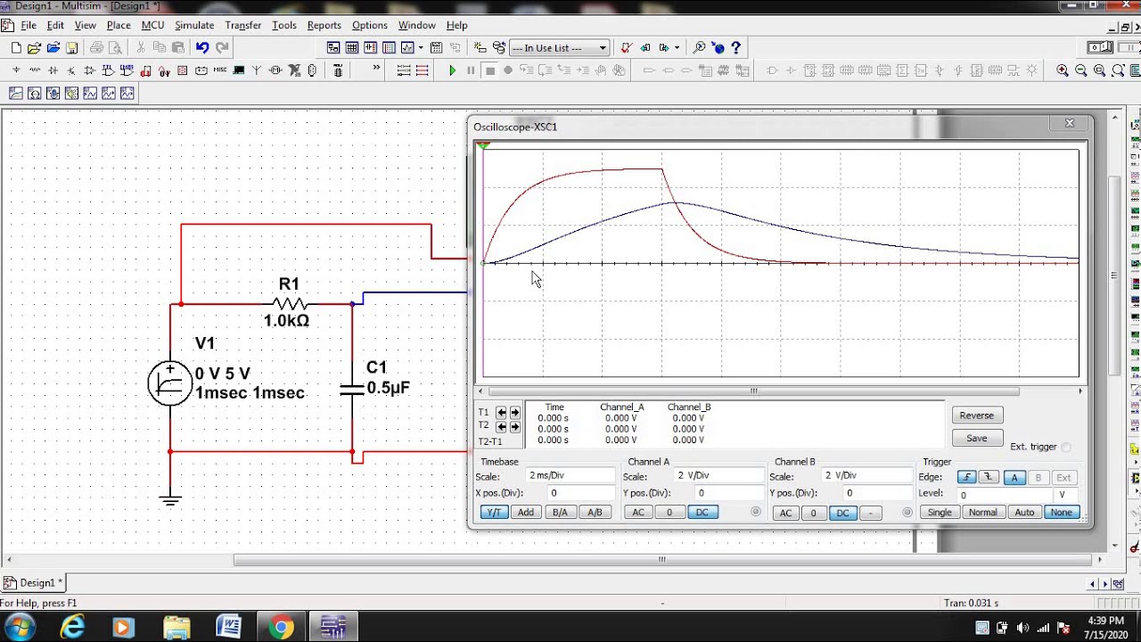This screenshot has width=1141, height=642.
Task: Move T1 cursor right arrow
Action: [514, 413]
